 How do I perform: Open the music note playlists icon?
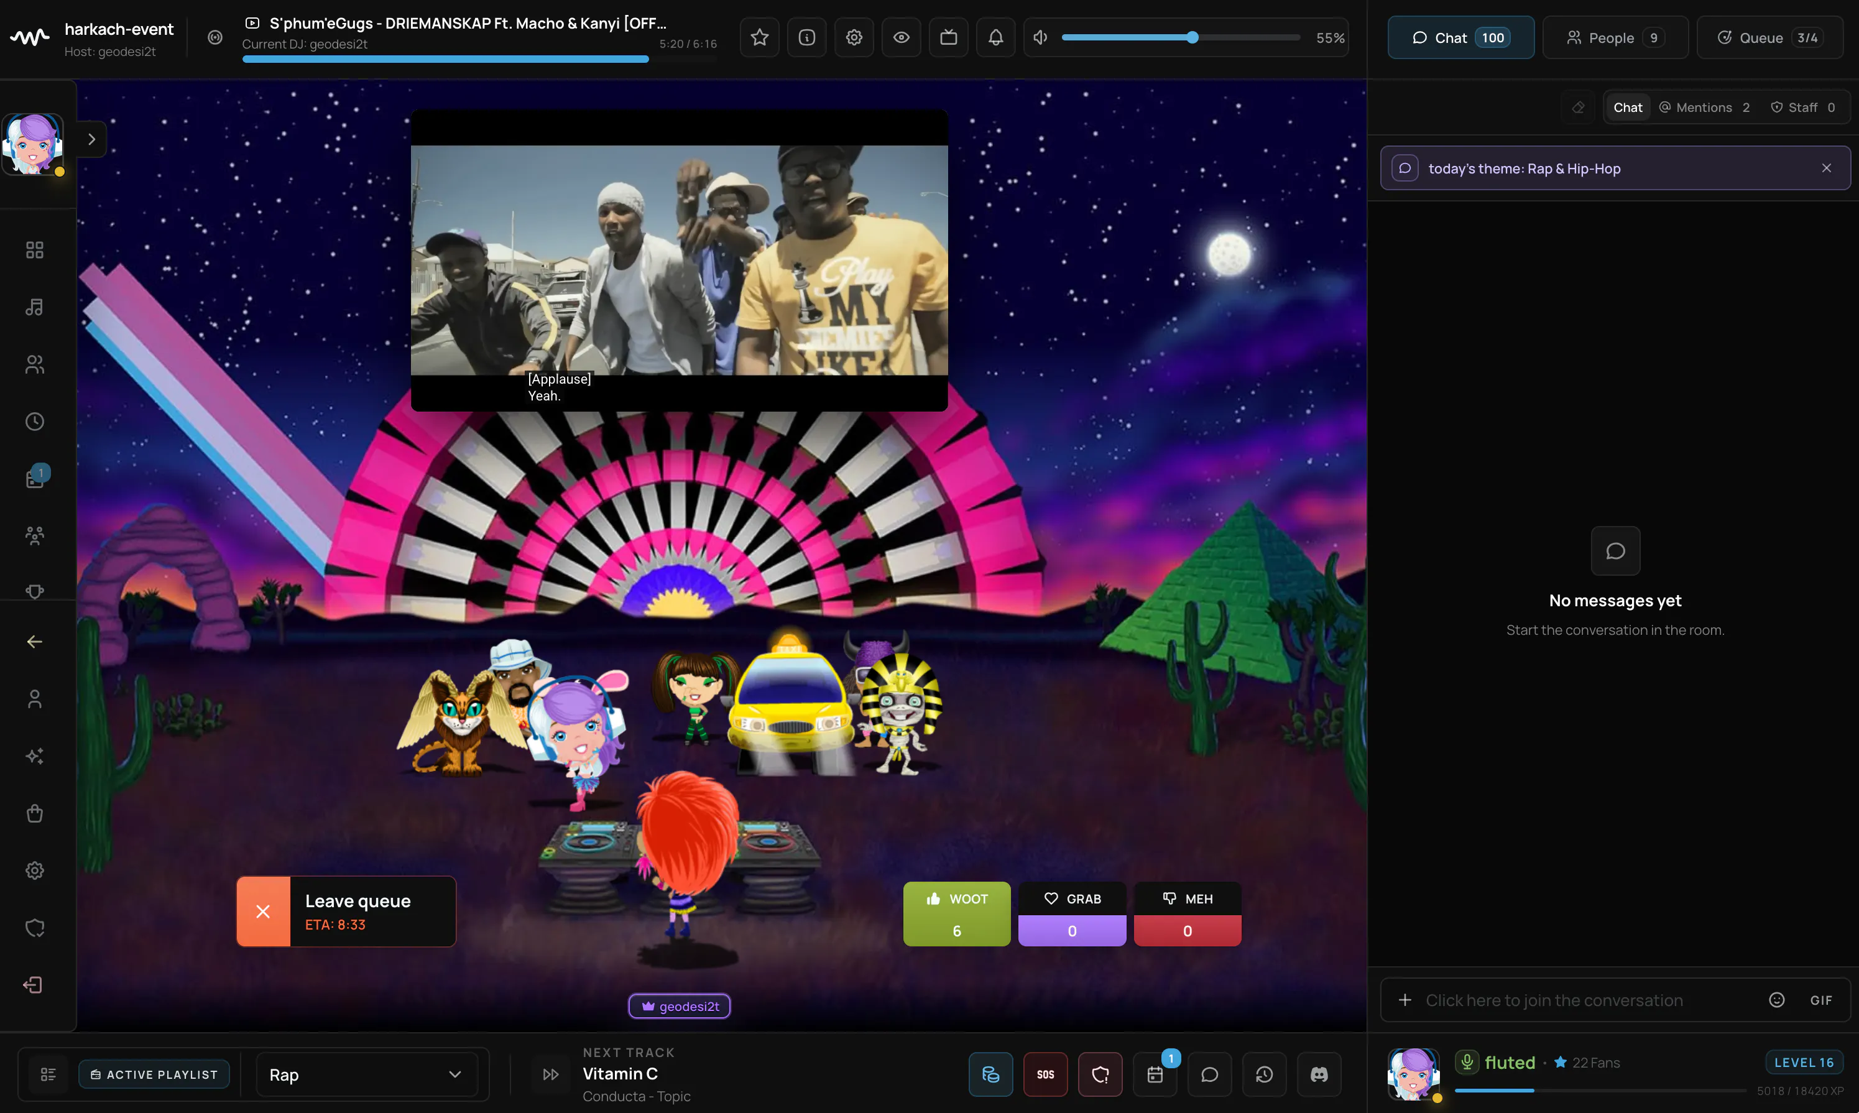34,307
